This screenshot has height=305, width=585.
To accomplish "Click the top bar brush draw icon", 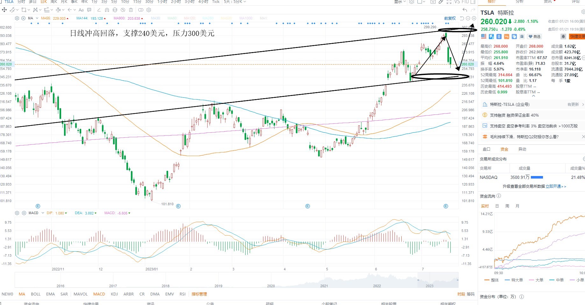I will (x=441, y=2).
